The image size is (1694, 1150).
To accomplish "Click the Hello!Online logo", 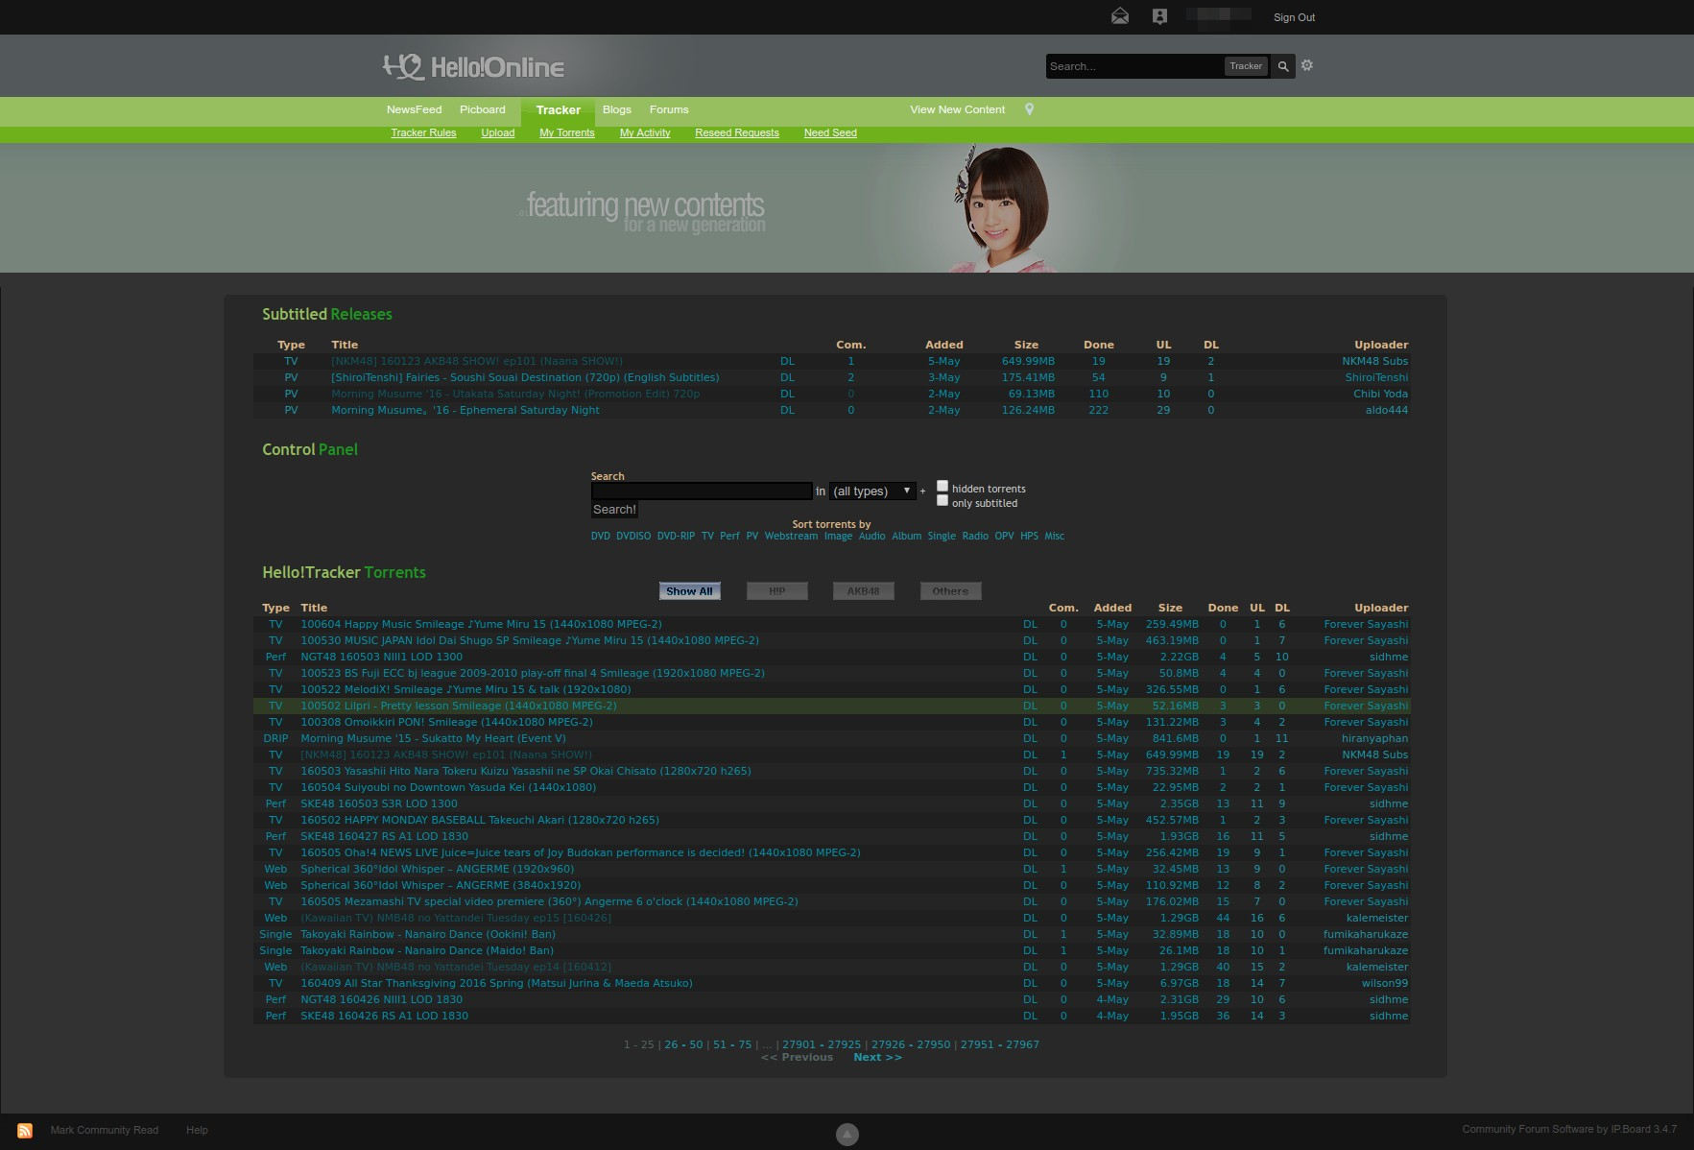I will [473, 66].
